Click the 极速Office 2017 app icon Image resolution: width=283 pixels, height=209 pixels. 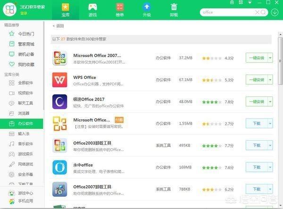point(60,101)
